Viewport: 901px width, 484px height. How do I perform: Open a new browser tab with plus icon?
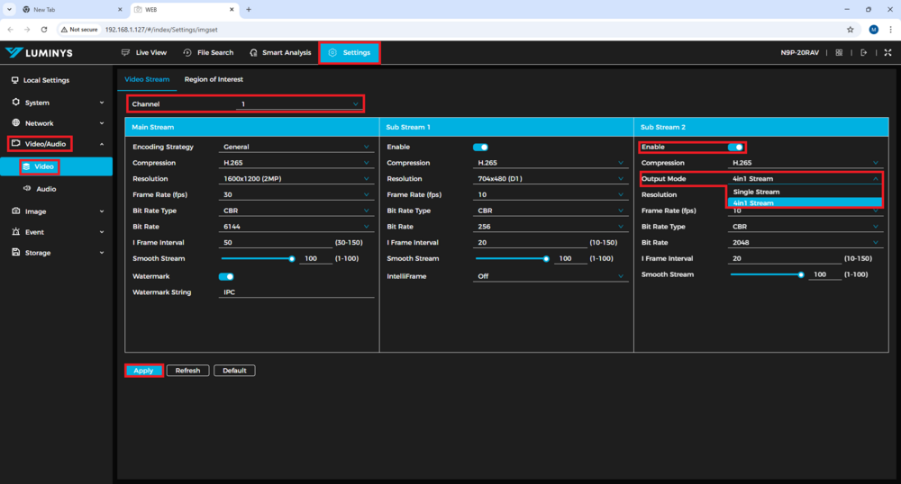(x=249, y=9)
